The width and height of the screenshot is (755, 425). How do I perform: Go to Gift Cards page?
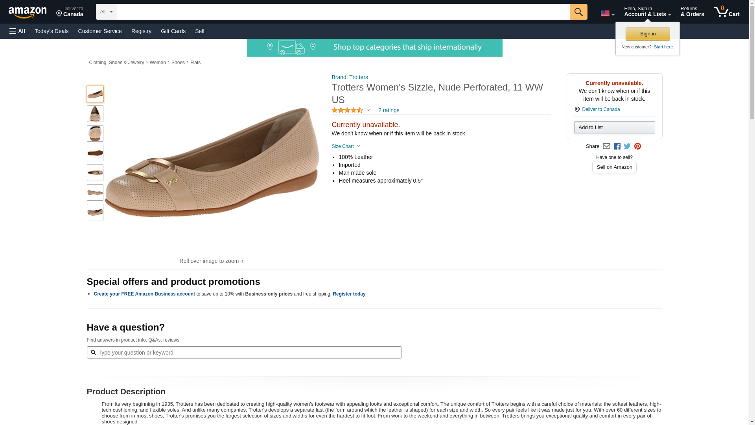click(173, 31)
